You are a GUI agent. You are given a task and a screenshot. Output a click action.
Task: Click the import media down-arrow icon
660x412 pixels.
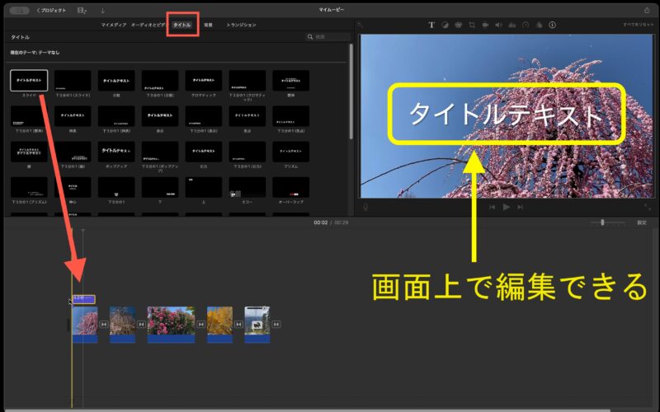(102, 10)
